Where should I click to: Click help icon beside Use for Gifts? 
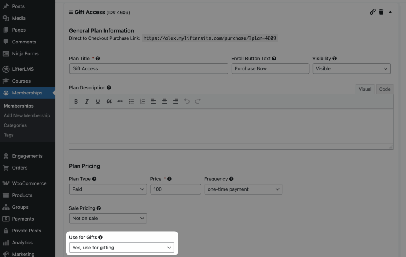[101, 238]
